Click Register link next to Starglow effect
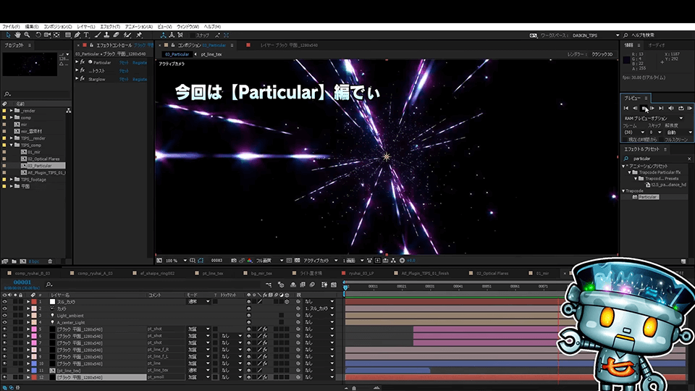This screenshot has height=391, width=695. click(140, 79)
